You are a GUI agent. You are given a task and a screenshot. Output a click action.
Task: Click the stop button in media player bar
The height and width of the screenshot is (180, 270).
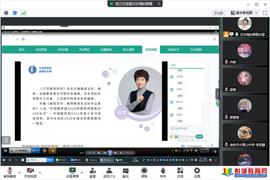99,153
